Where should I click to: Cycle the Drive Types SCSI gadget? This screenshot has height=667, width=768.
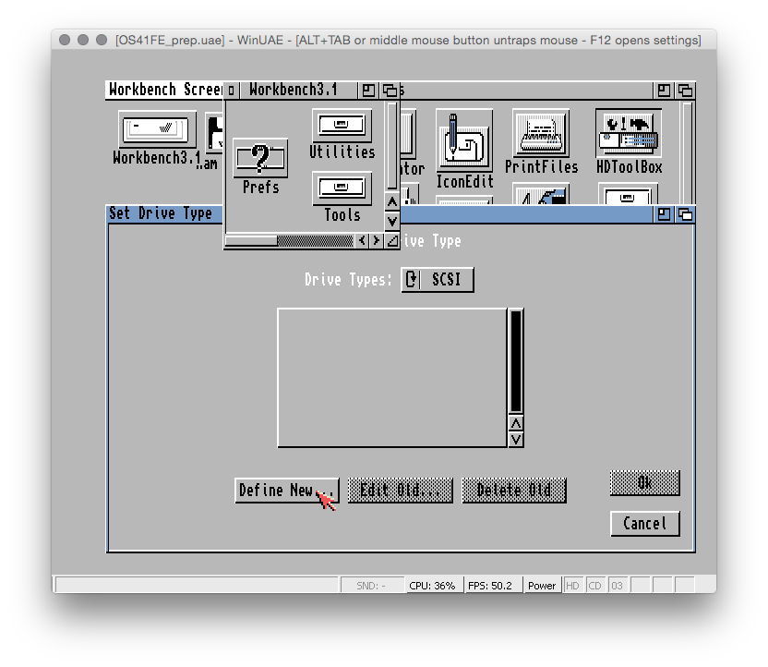point(438,279)
